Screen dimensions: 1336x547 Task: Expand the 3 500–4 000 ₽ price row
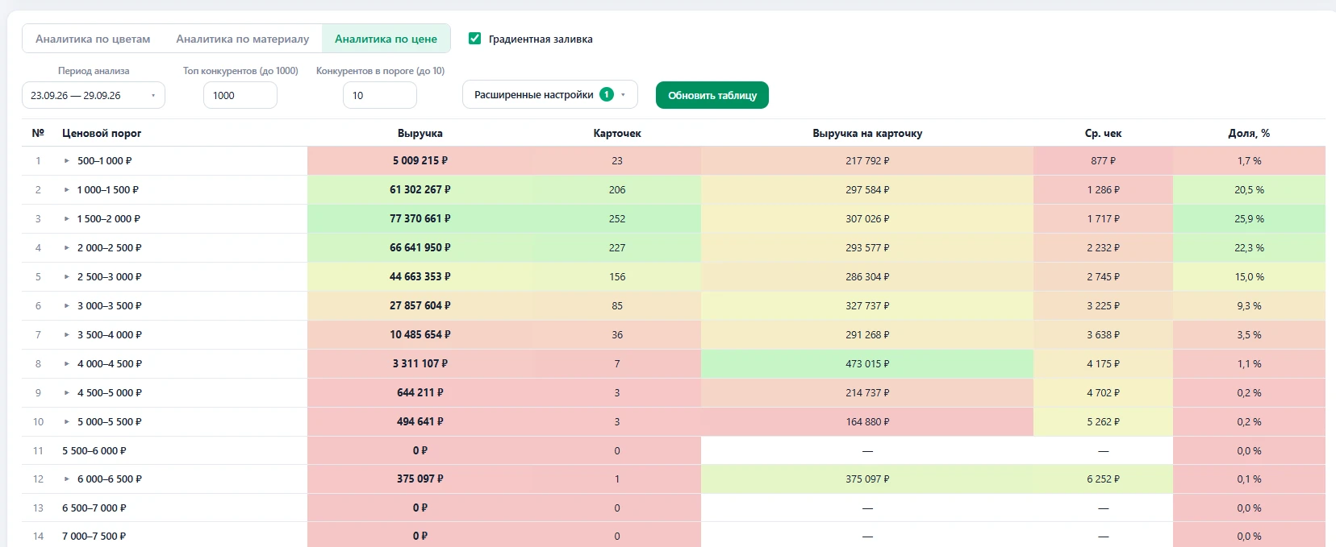pyautogui.click(x=67, y=335)
